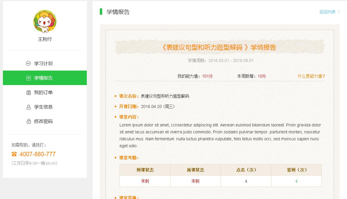Click the clock icon beside 学习计划
The width and height of the screenshot is (347, 199).
pyautogui.click(x=28, y=63)
